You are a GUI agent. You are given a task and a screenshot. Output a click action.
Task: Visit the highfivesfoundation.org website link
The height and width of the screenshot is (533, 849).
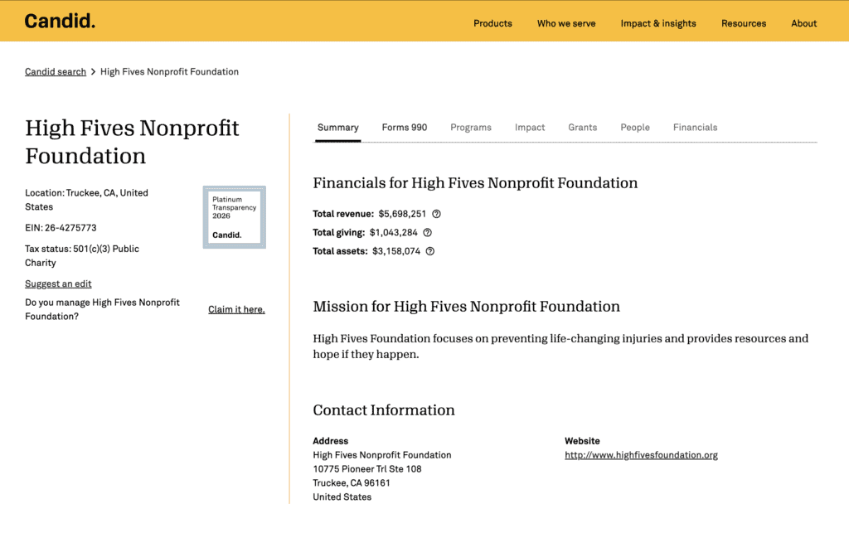coord(641,455)
